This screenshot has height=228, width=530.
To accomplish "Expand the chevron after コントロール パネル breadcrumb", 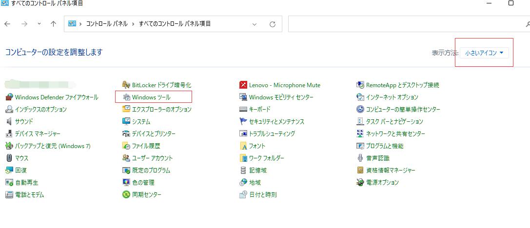I will (x=133, y=24).
